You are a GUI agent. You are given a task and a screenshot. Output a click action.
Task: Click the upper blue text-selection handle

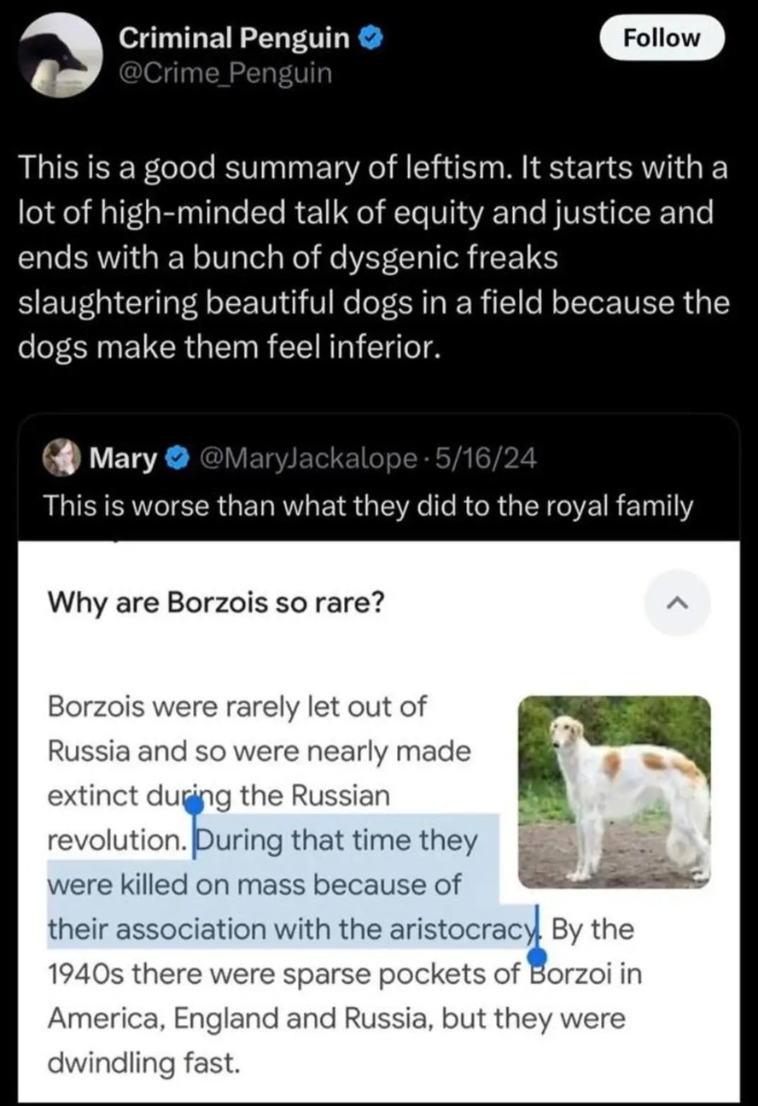pyautogui.click(x=195, y=805)
